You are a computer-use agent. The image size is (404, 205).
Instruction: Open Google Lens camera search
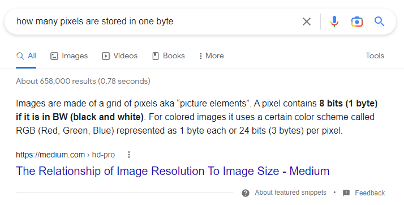pos(357,22)
